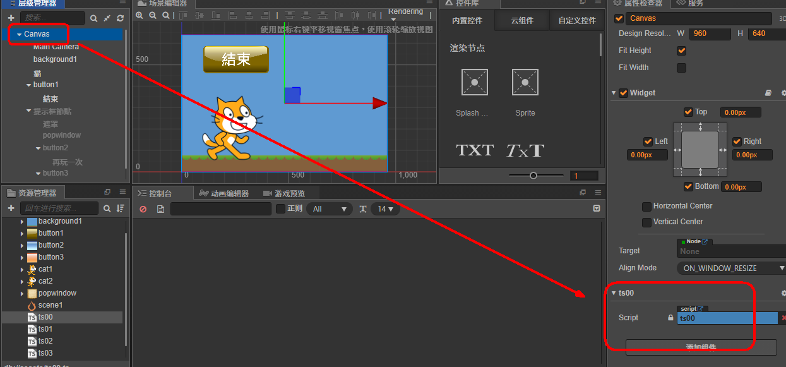Toggle Canvas node active checkbox
The image size is (786, 367).
point(619,18)
